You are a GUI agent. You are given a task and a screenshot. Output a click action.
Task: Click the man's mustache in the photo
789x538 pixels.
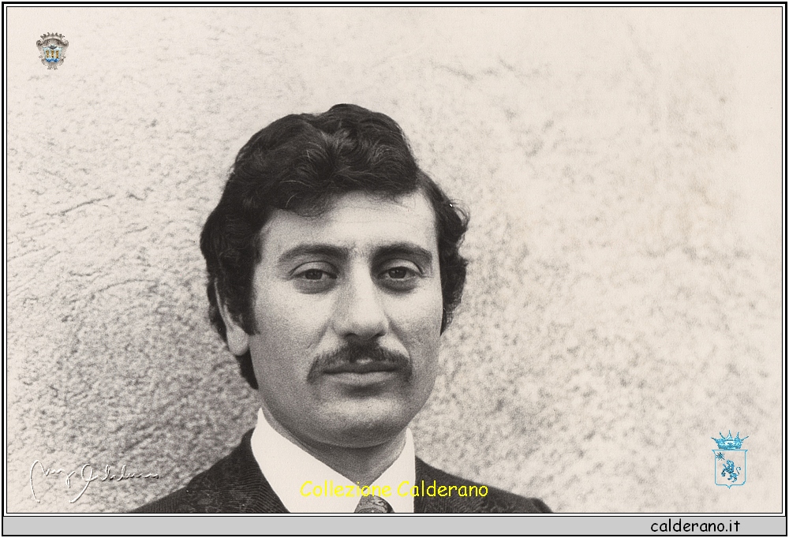(x=359, y=357)
